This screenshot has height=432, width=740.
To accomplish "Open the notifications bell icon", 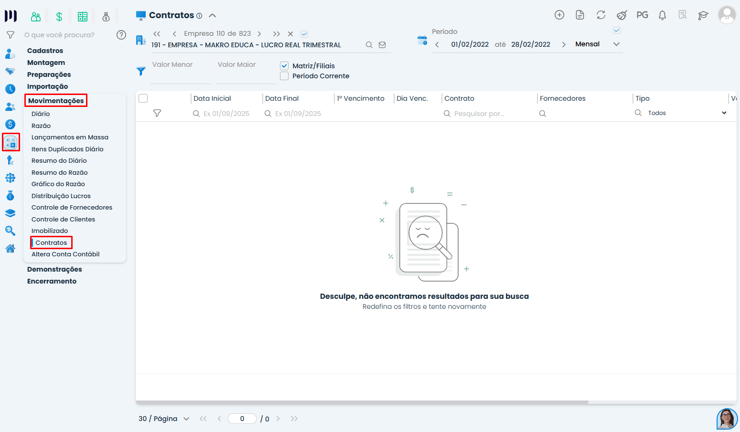I will point(662,15).
